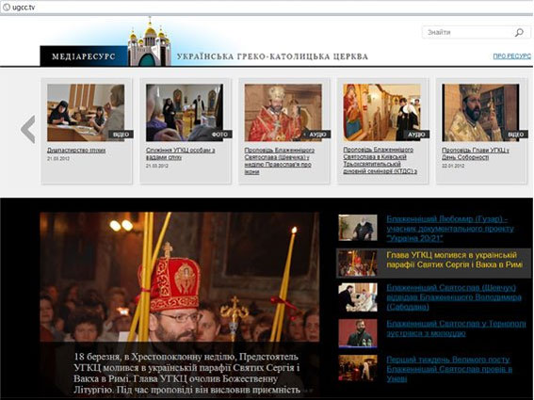
Task: Open Перший тиждень Великого посту link
Action: [449, 369]
